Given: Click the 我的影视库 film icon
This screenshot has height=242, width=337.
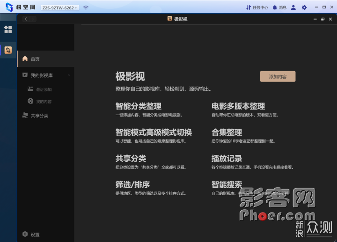Looking at the screenshot, I should click(25, 75).
